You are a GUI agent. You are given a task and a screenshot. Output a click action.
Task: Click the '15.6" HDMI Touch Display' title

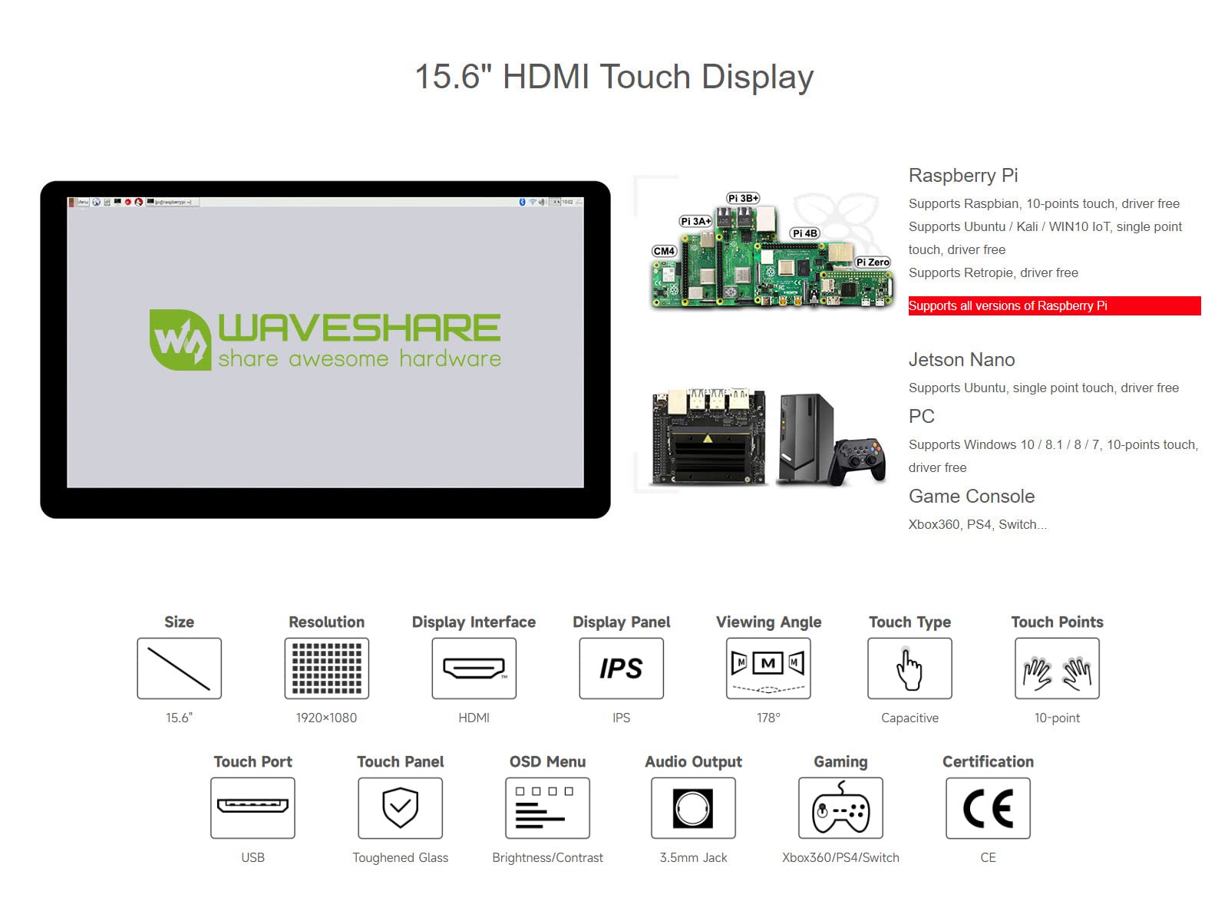pos(614,78)
